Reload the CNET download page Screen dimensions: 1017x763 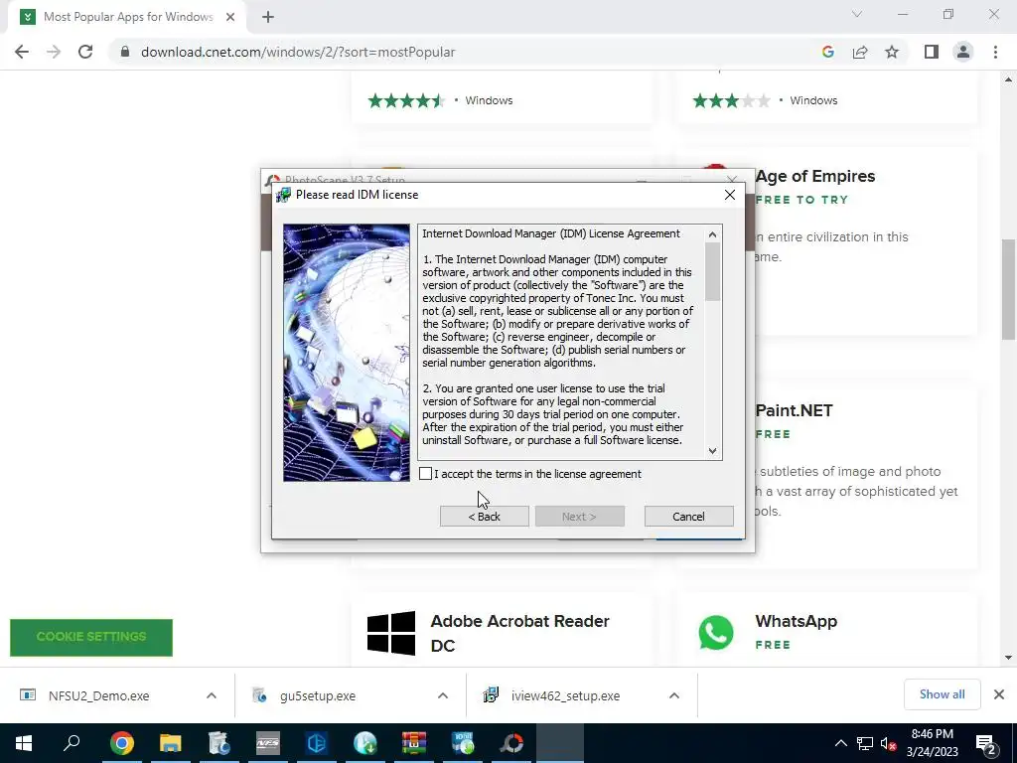85,52
